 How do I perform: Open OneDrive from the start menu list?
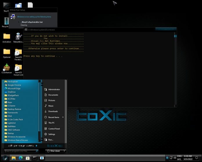[x=10, y=92]
